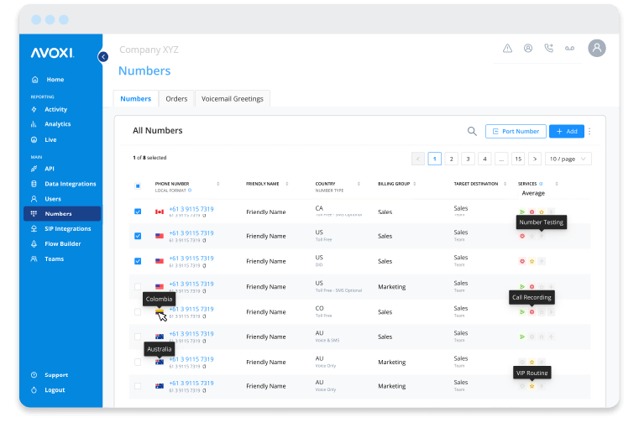Check the CO Toll Free row checkbox
This screenshot has width=639, height=428.
[x=138, y=312]
